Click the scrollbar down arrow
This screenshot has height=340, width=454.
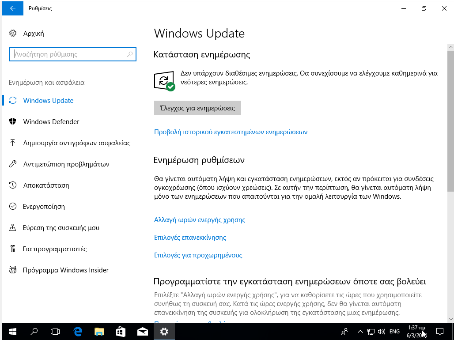point(450,319)
